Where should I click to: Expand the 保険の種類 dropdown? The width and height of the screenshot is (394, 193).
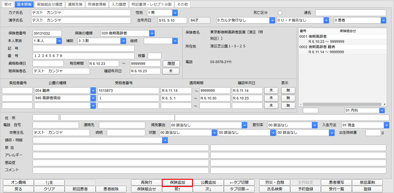[x=152, y=33]
